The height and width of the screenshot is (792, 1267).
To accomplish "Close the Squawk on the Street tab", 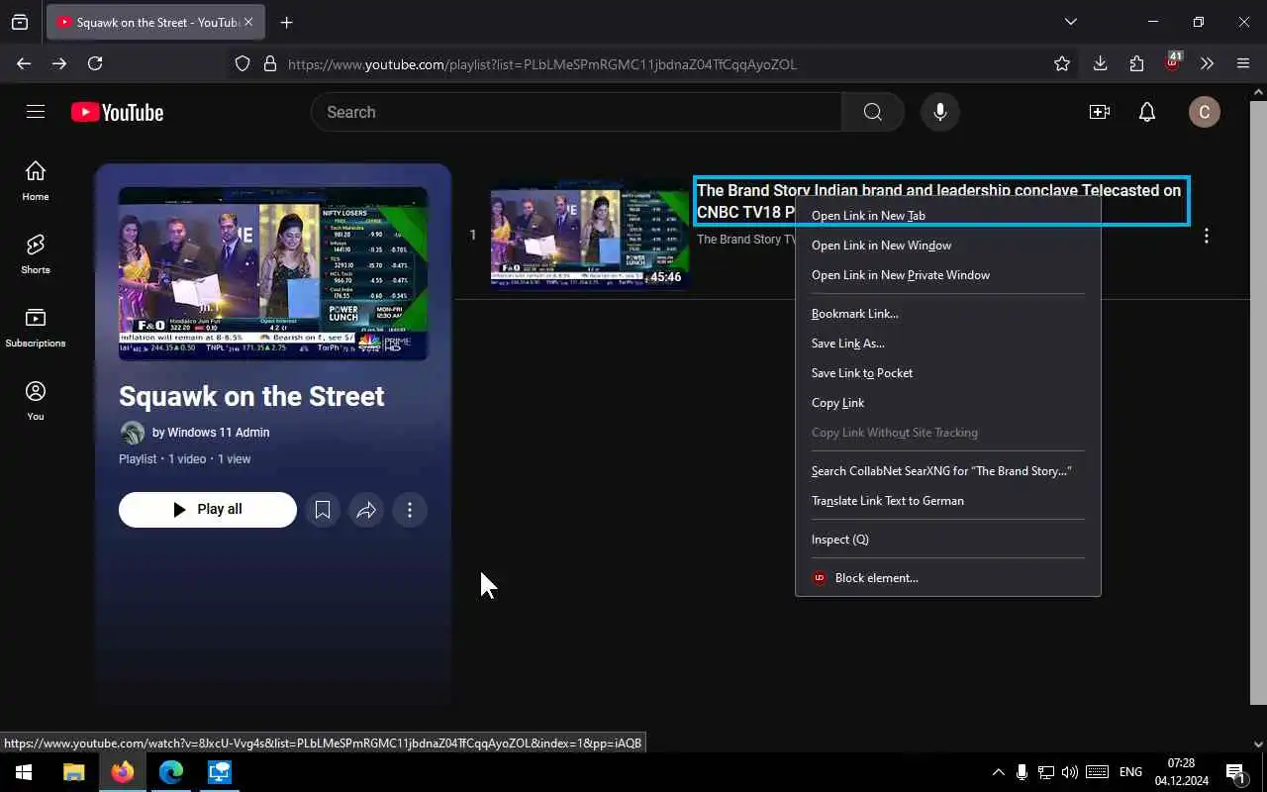I will point(247,22).
